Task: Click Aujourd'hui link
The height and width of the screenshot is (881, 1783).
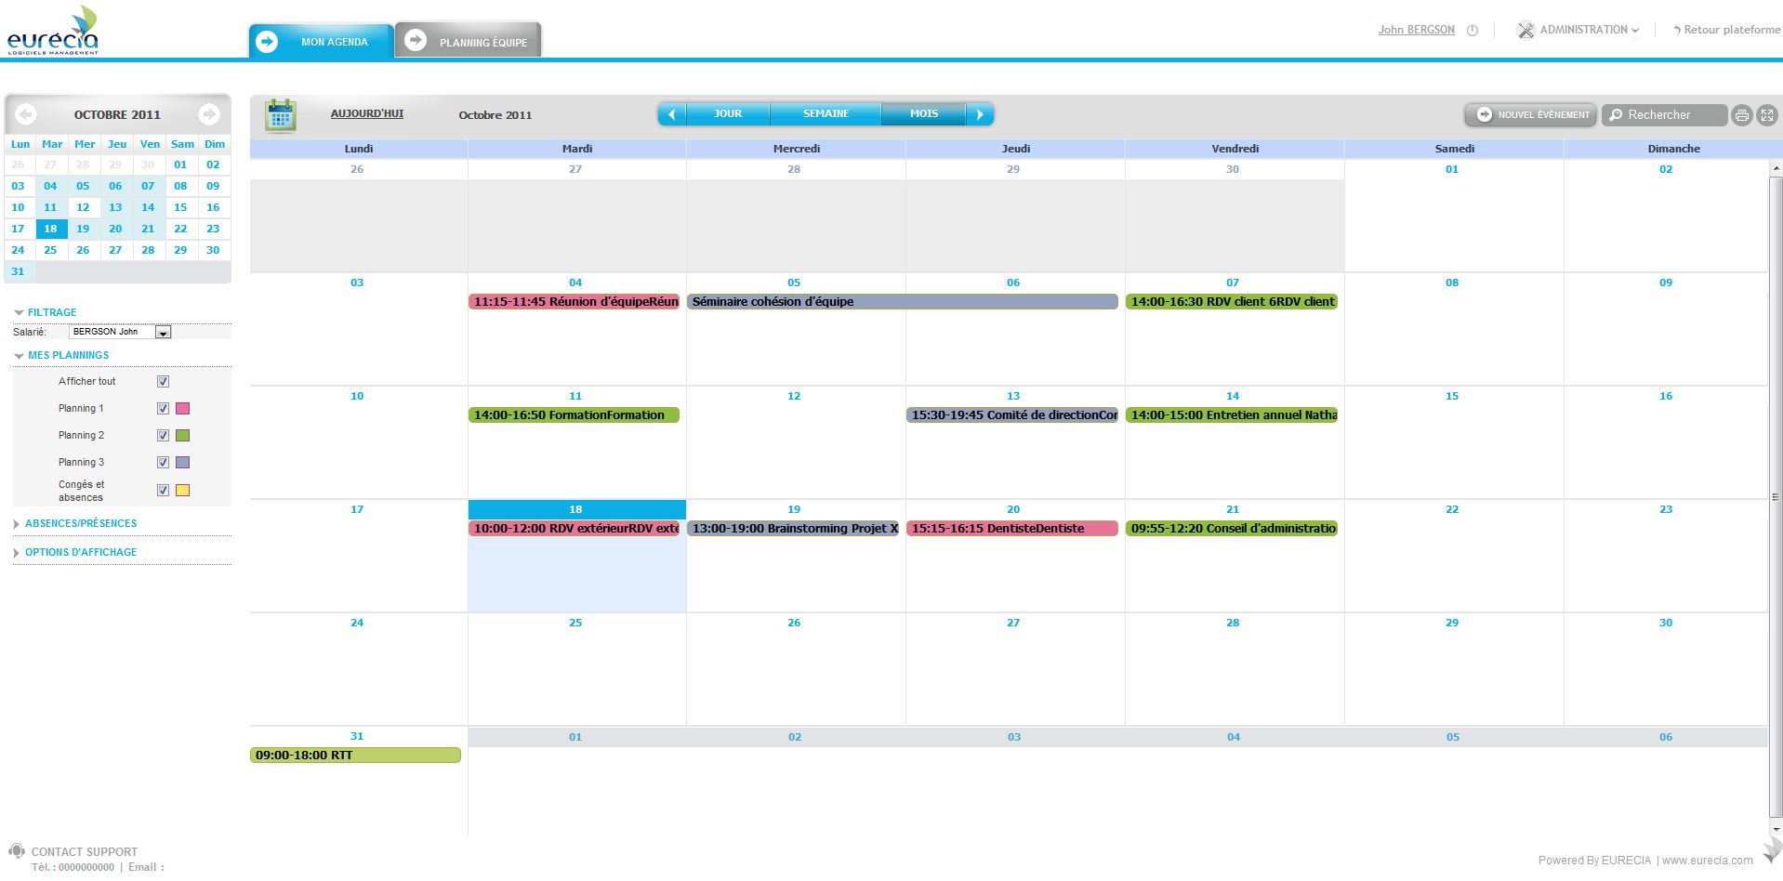Action: (x=367, y=113)
